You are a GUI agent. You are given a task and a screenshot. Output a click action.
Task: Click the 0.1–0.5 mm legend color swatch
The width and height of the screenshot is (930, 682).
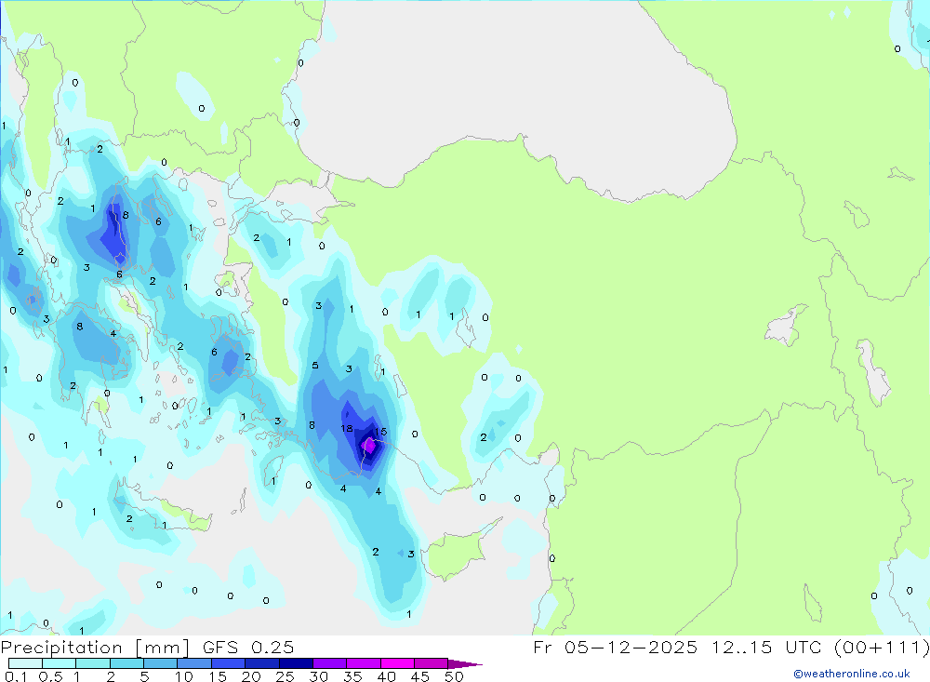(x=25, y=663)
